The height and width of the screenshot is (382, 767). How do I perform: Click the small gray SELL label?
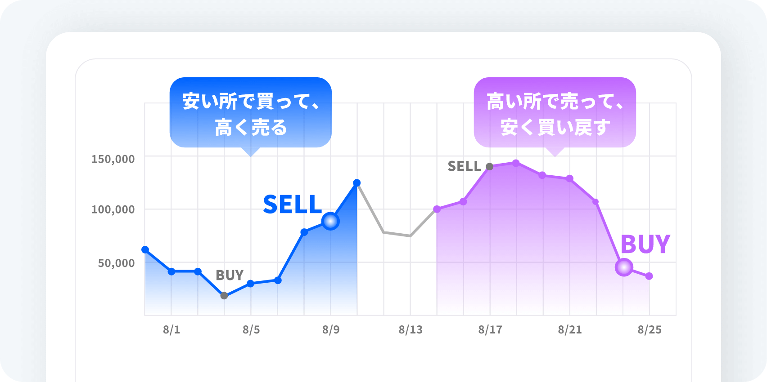coord(465,166)
